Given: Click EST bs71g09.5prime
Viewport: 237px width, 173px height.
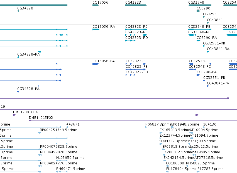Looking at the screenshot, I should point(202,141).
